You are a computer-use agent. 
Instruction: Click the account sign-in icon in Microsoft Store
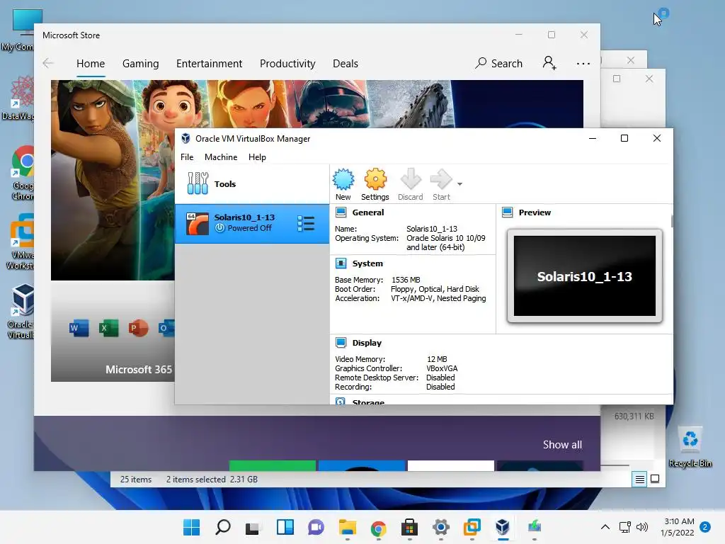click(549, 63)
